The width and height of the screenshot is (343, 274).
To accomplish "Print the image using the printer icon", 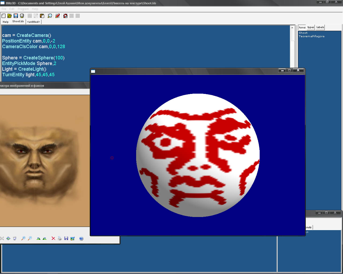I will tap(60, 238).
